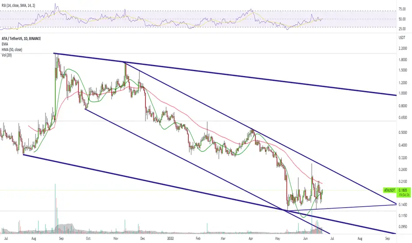The height and width of the screenshot is (243, 412).
Task: Click the 0.3200 price axis label
Action: [403, 158]
